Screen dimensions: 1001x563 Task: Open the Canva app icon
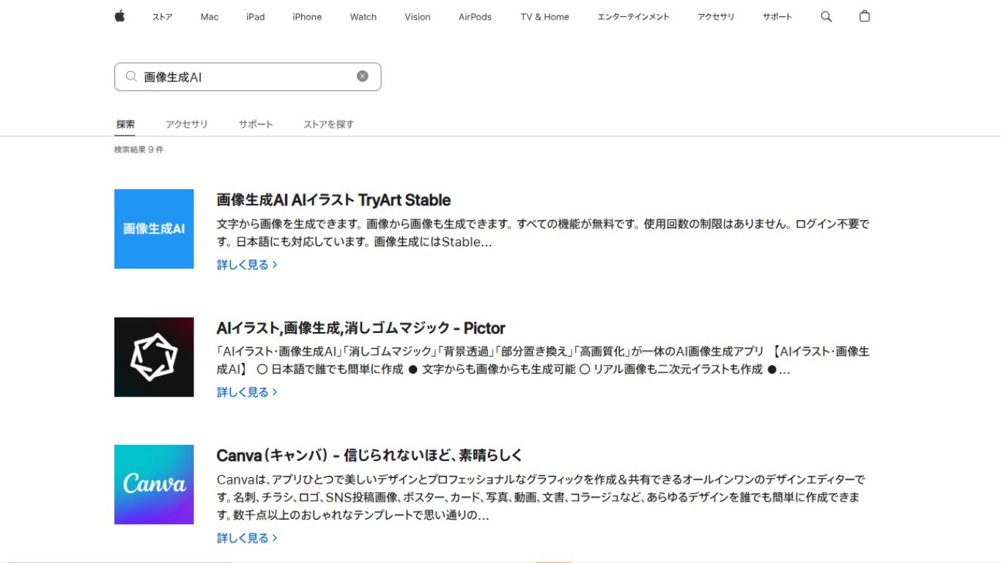(x=154, y=485)
